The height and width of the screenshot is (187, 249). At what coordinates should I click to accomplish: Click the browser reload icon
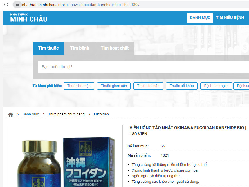click(6, 5)
